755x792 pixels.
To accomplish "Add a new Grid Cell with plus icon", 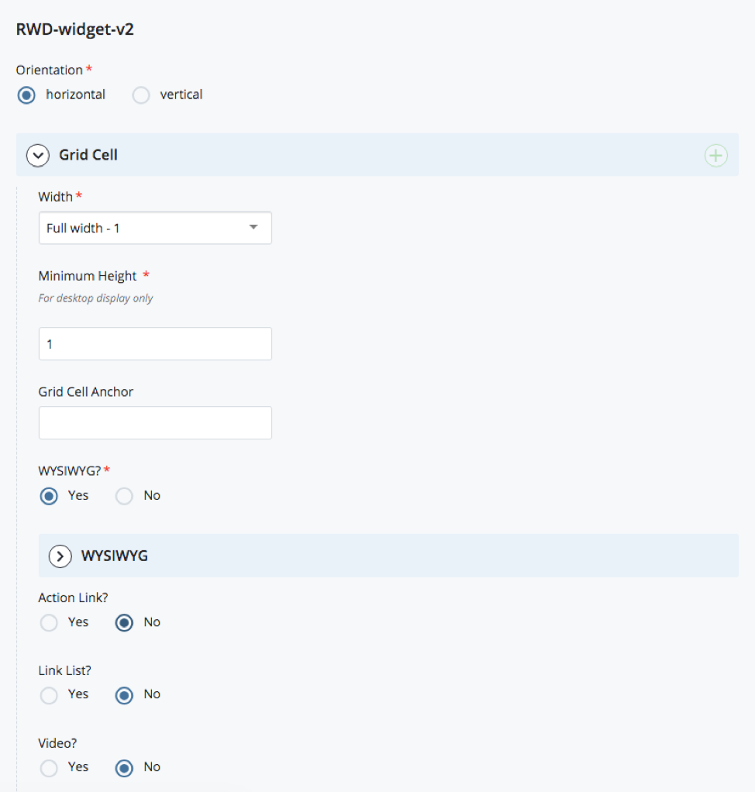I will (715, 156).
